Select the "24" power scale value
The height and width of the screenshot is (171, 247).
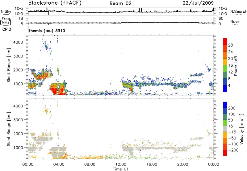[x=231, y=52]
